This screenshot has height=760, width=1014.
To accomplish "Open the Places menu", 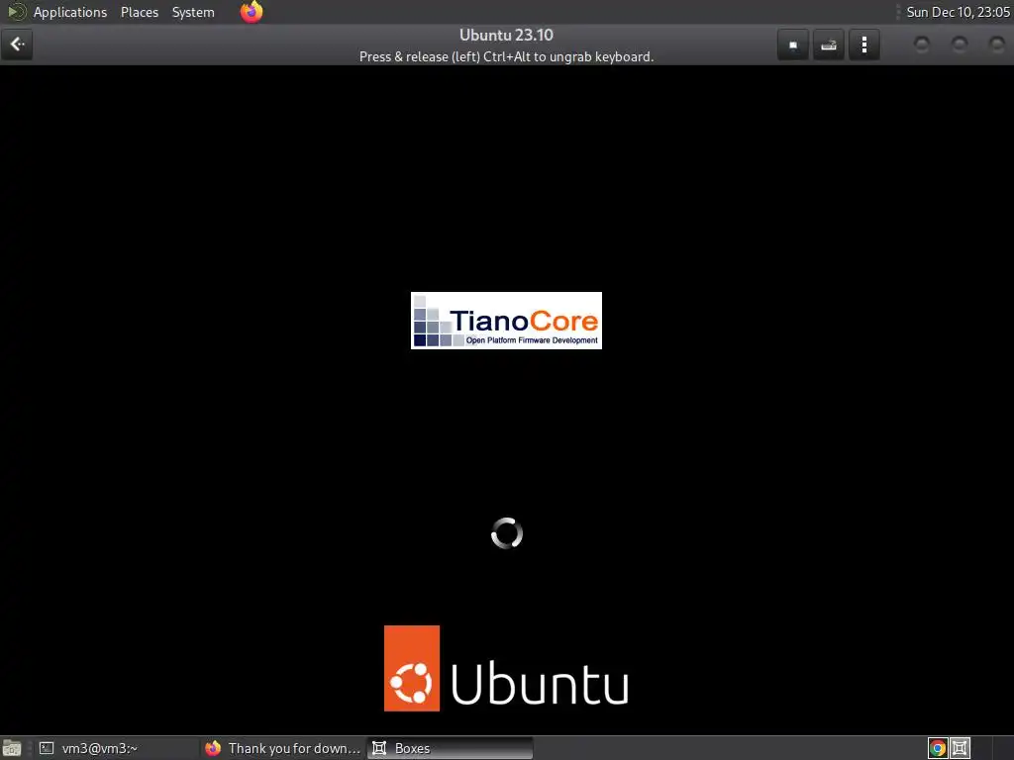I will 140,12.
